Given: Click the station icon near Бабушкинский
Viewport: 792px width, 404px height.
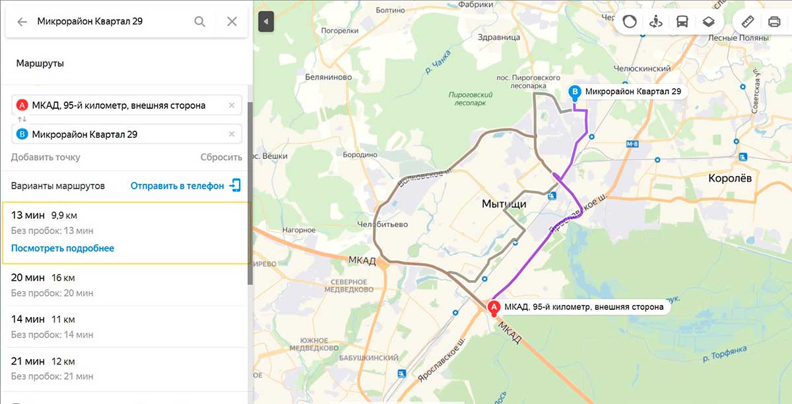Looking at the screenshot, I should point(401,374).
